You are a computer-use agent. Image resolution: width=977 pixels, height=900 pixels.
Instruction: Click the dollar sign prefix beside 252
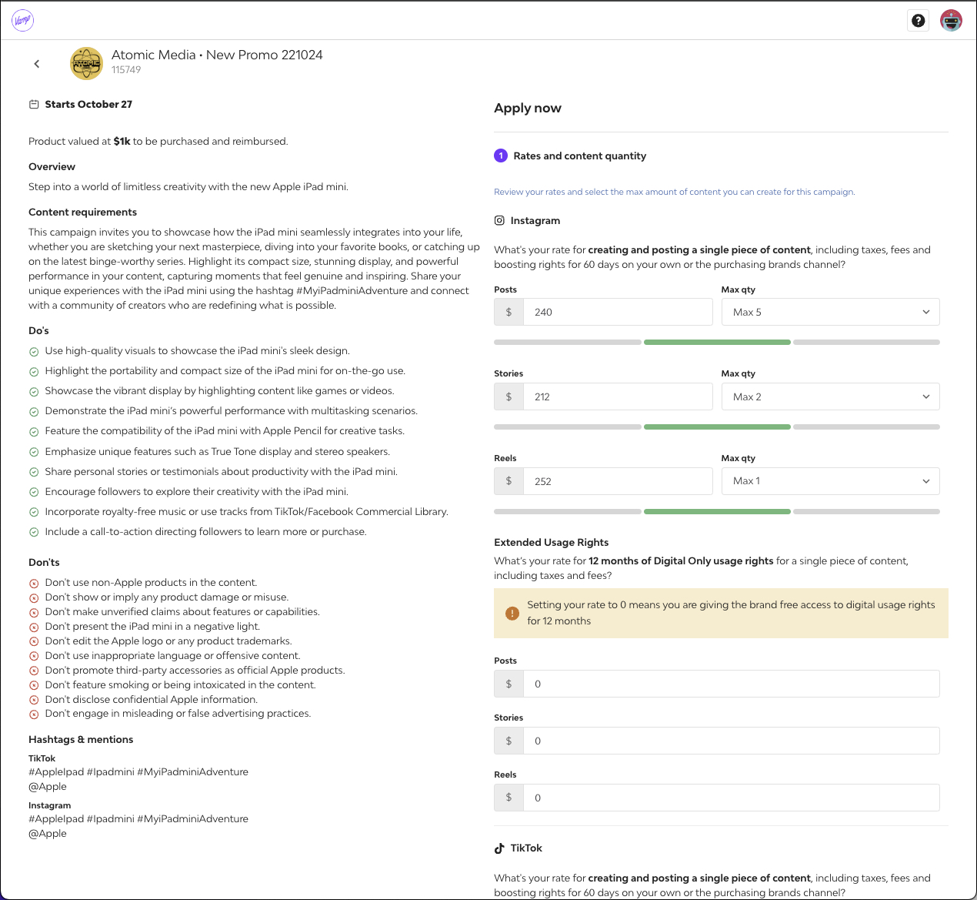coord(509,481)
